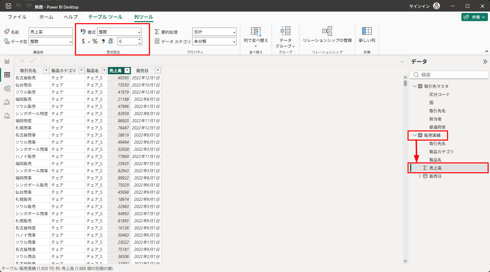Viewport: 490px width, 272px height.
Task: Expand the formula bar with chevron
Action: (402, 61)
